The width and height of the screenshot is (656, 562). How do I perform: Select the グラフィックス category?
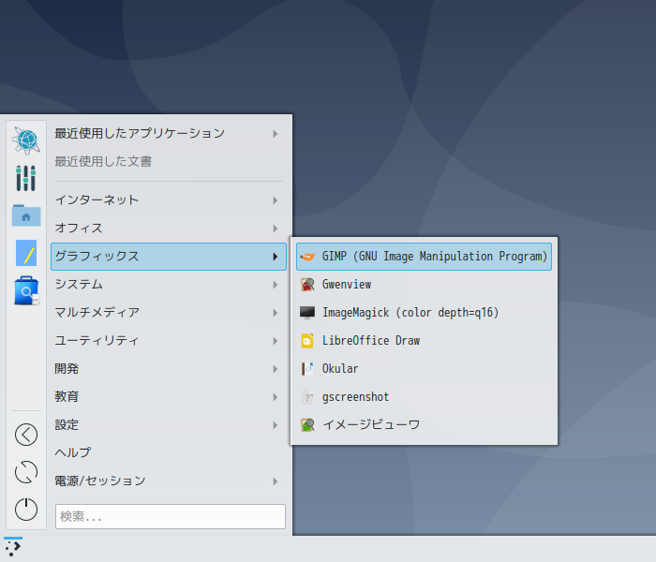coord(169,257)
